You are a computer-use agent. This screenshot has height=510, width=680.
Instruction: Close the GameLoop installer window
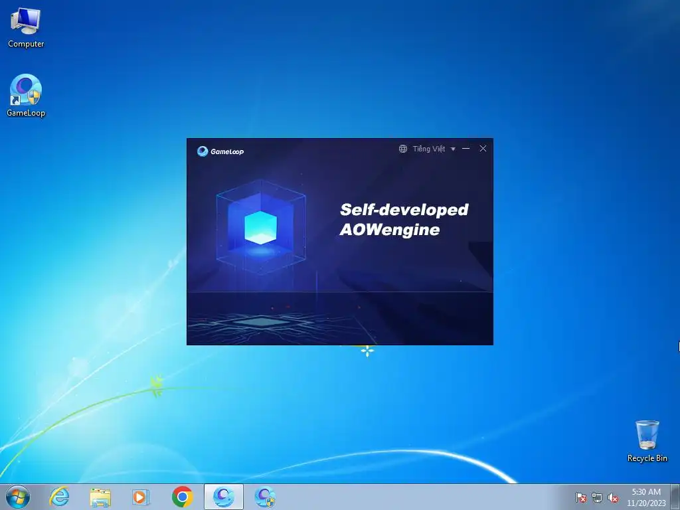coord(483,148)
